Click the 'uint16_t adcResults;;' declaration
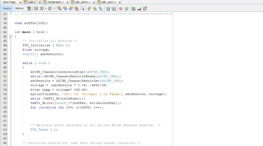263x146 pixels. [x=43, y=54]
